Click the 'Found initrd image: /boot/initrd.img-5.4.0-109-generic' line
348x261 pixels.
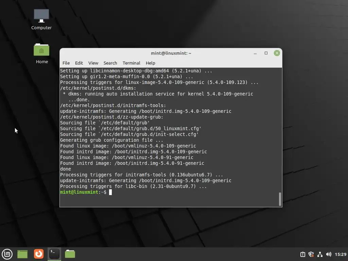tap(133, 152)
